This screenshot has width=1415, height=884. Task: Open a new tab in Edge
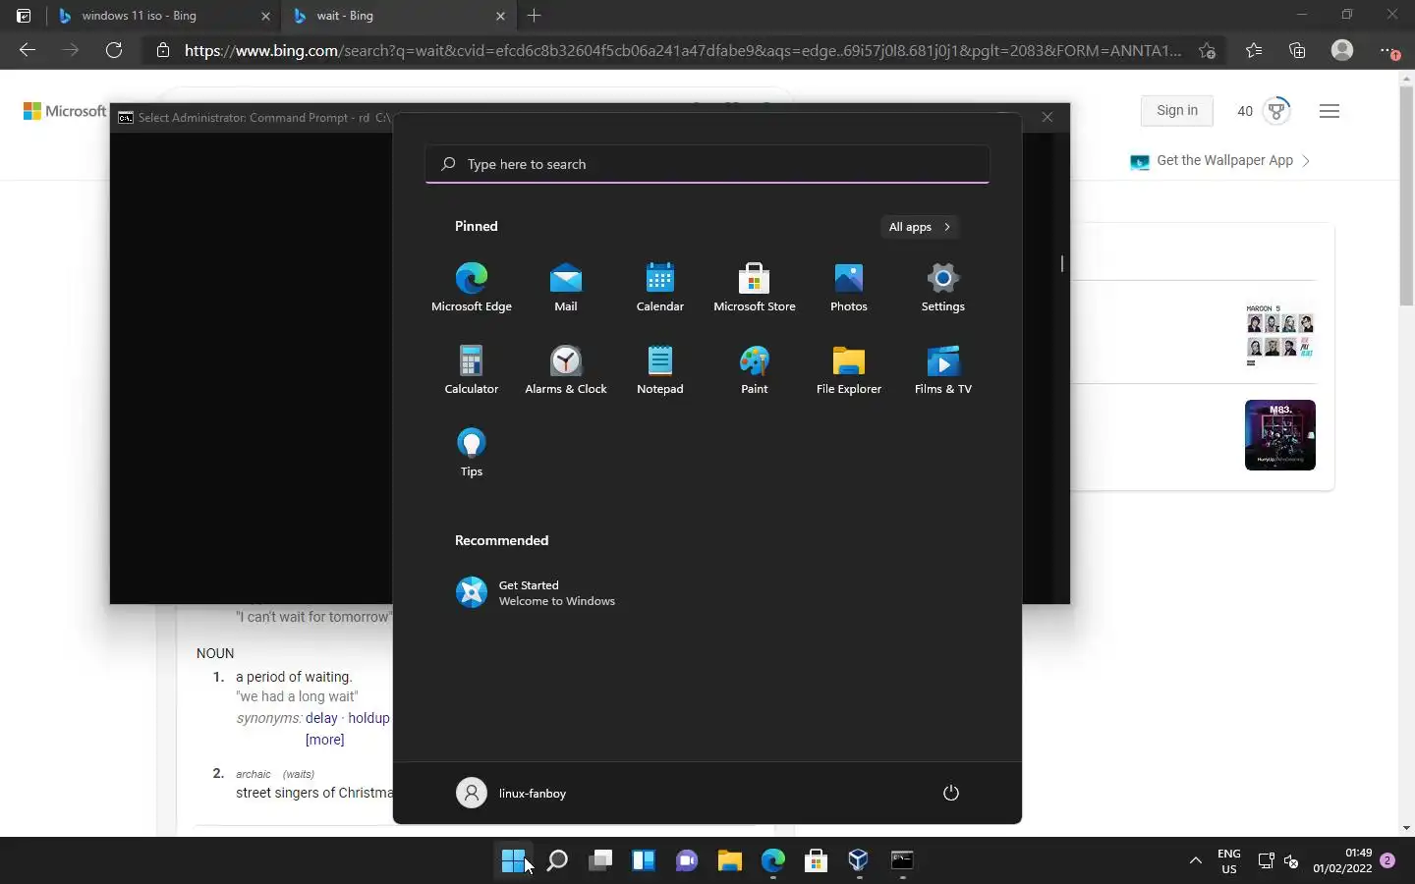[535, 16]
